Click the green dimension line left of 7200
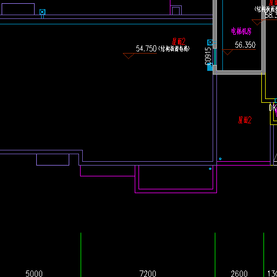This screenshot has height=277, width=277. [81, 255]
